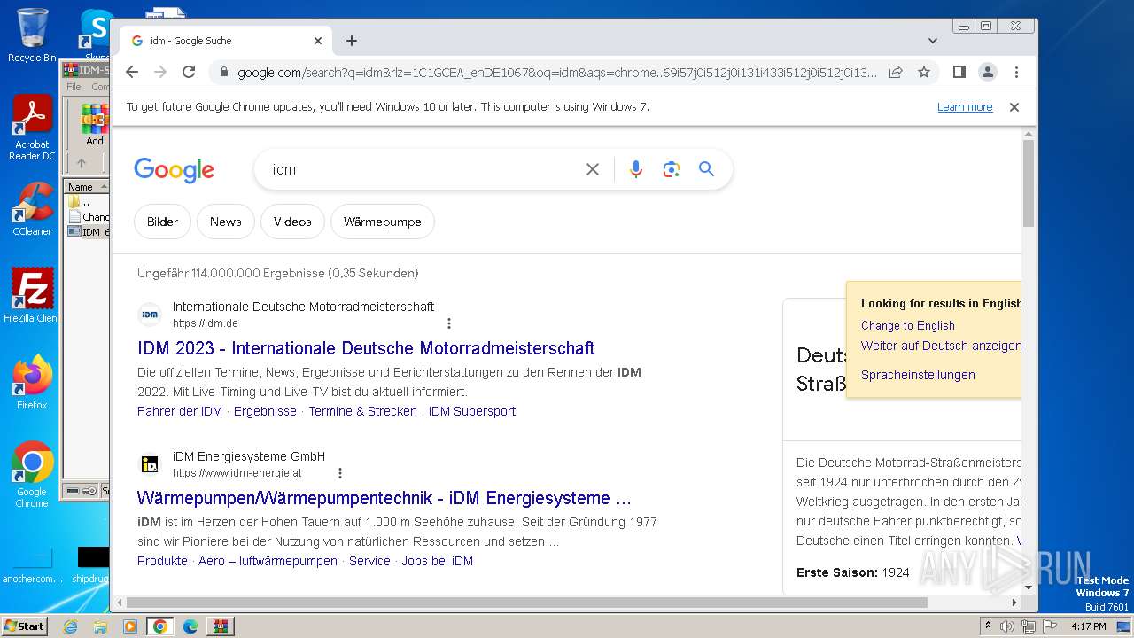Filter results by Bilder
1134x638 pixels.
(x=162, y=222)
